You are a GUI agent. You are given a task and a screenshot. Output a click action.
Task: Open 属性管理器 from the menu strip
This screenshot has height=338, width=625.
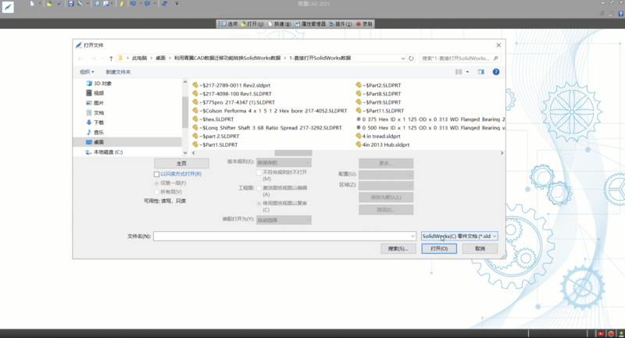tap(310, 24)
